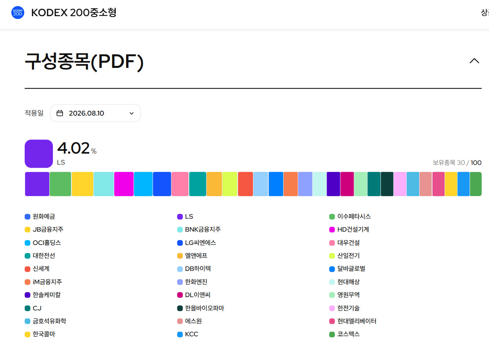Select 한화엔진 legend entry
The image size is (489, 344).
192,282
